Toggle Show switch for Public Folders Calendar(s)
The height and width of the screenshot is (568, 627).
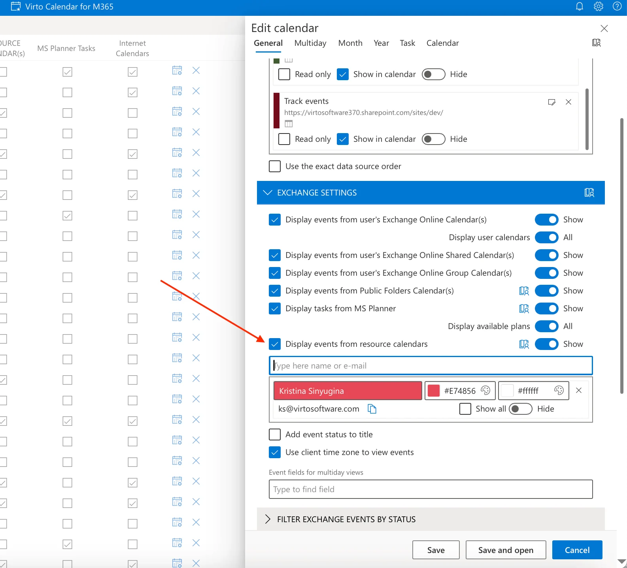(x=547, y=291)
